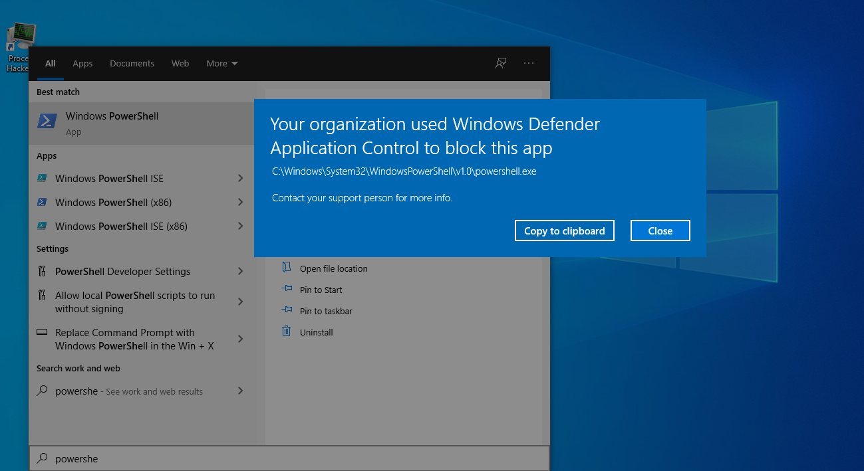864x471 pixels.
Task: Click the search box magnifier icon
Action: [x=42, y=458]
